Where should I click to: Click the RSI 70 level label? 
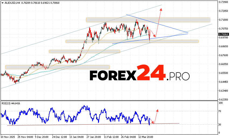point(220,111)
